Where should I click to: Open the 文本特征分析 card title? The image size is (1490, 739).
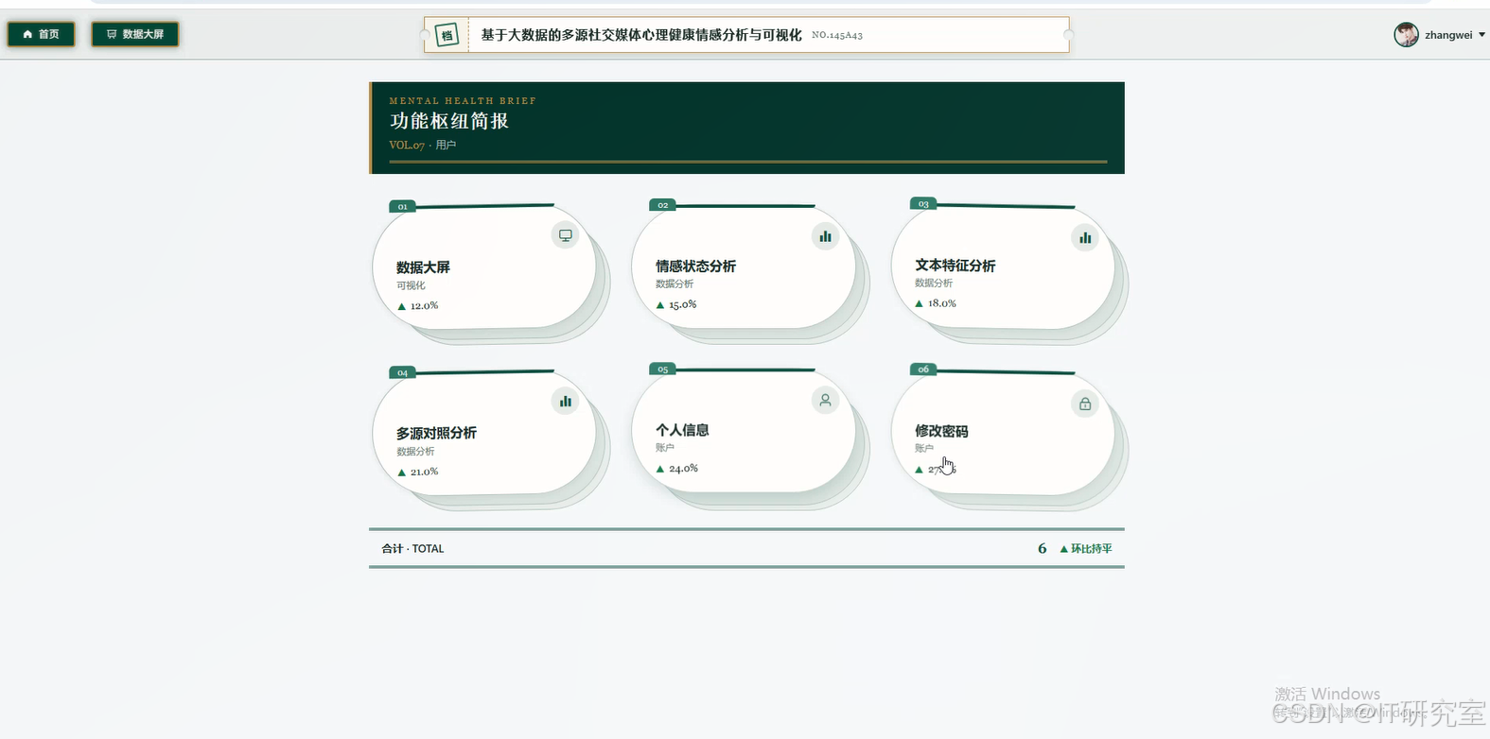pos(955,266)
